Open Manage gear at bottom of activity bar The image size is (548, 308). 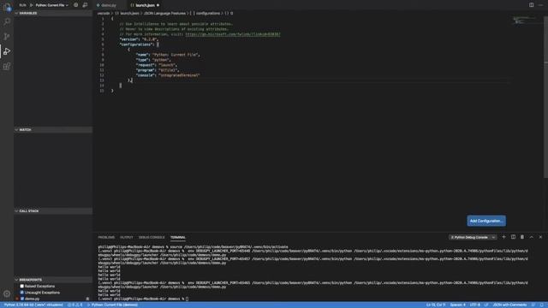[7, 293]
